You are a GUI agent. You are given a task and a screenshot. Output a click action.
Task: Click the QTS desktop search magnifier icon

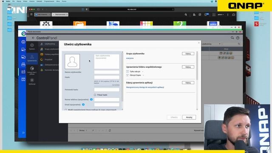pos(186,15)
